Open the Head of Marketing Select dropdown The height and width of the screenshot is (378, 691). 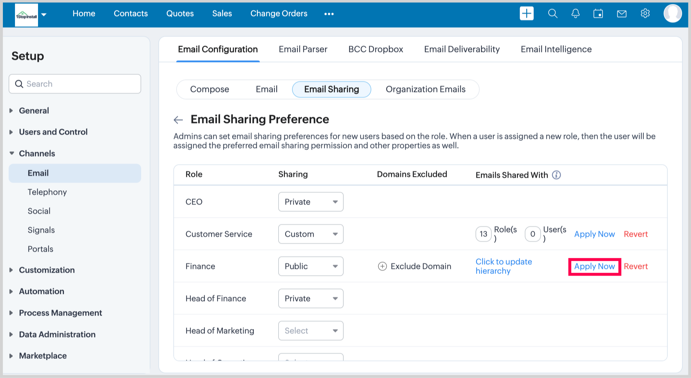[311, 331]
